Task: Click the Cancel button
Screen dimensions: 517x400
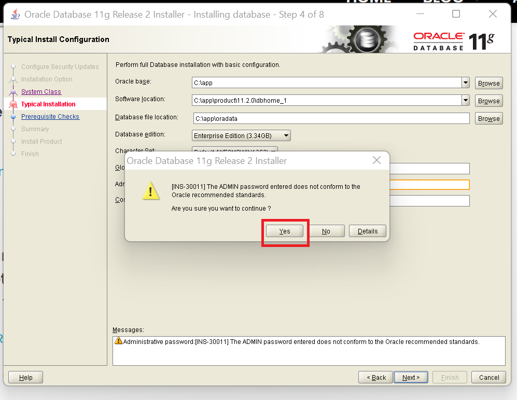Action: click(x=488, y=377)
